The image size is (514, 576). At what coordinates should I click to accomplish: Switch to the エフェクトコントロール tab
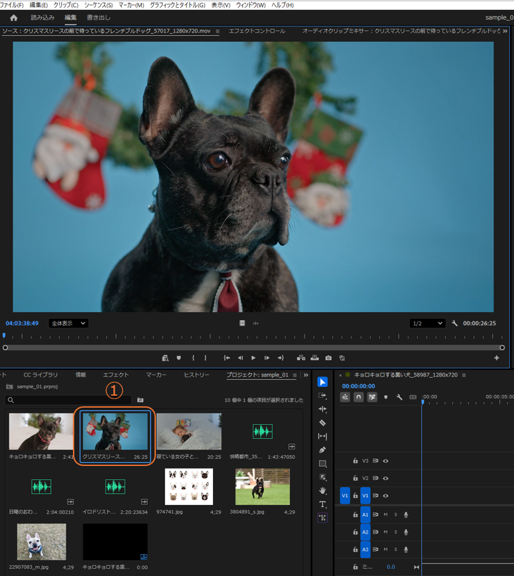257,31
